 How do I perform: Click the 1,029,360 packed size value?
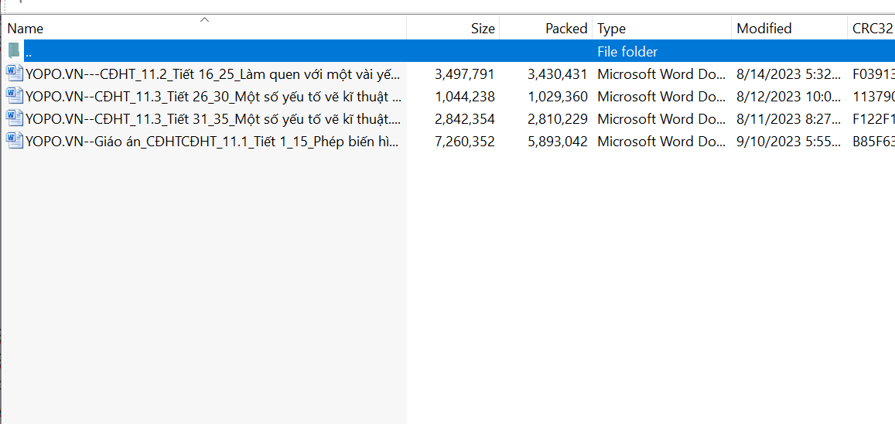click(x=557, y=97)
